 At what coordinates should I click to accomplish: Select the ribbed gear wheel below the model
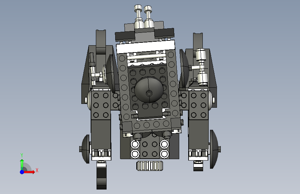[x=149, y=166]
